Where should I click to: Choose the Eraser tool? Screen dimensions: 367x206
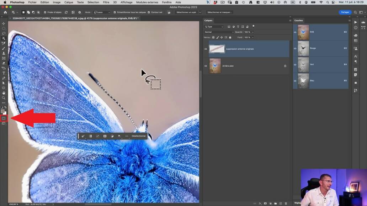(x=4, y=63)
